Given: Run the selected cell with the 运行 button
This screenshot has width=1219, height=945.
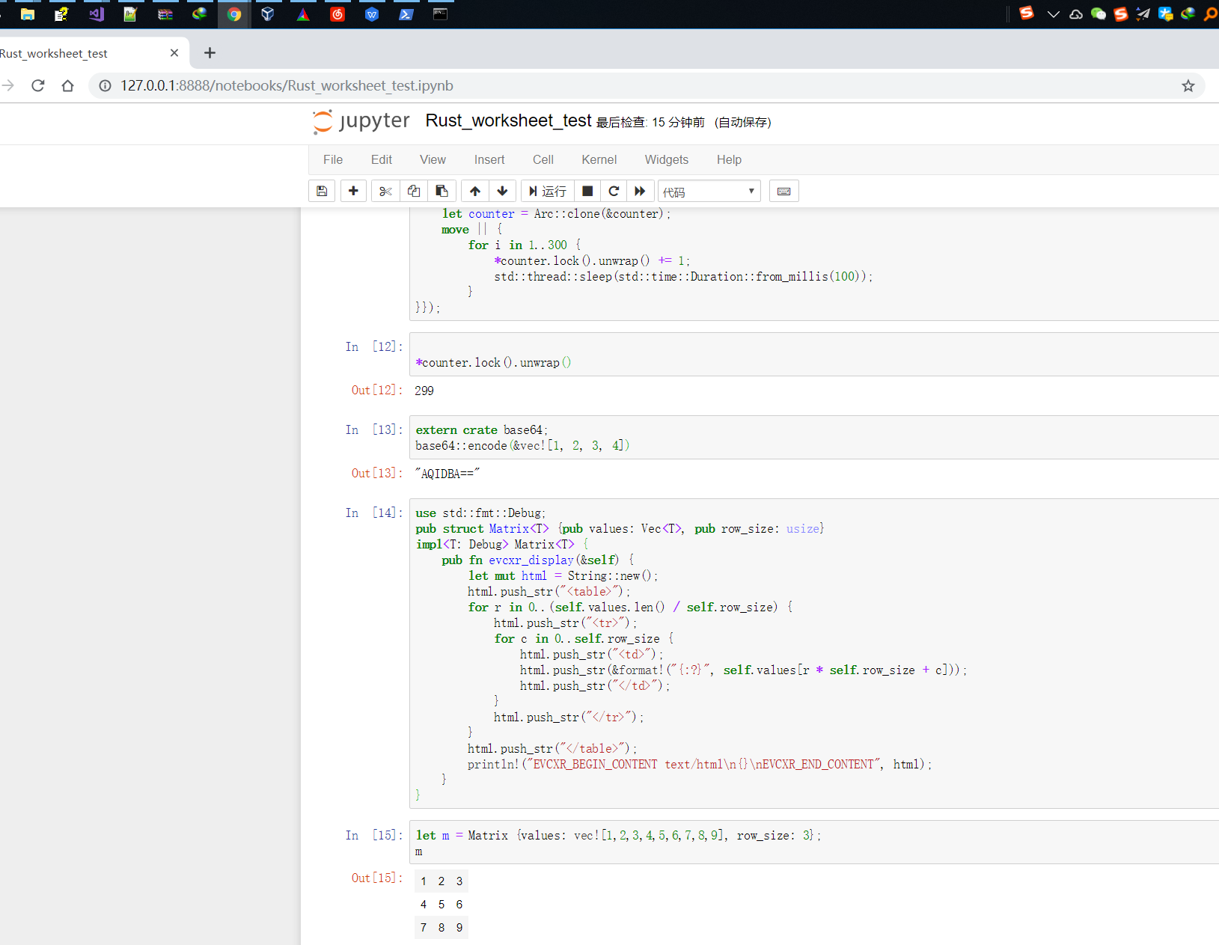Looking at the screenshot, I should point(548,191).
